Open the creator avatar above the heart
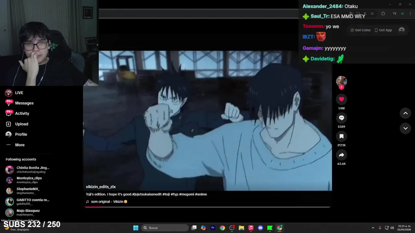Image resolution: width=415 pixels, height=233 pixels. (341, 81)
